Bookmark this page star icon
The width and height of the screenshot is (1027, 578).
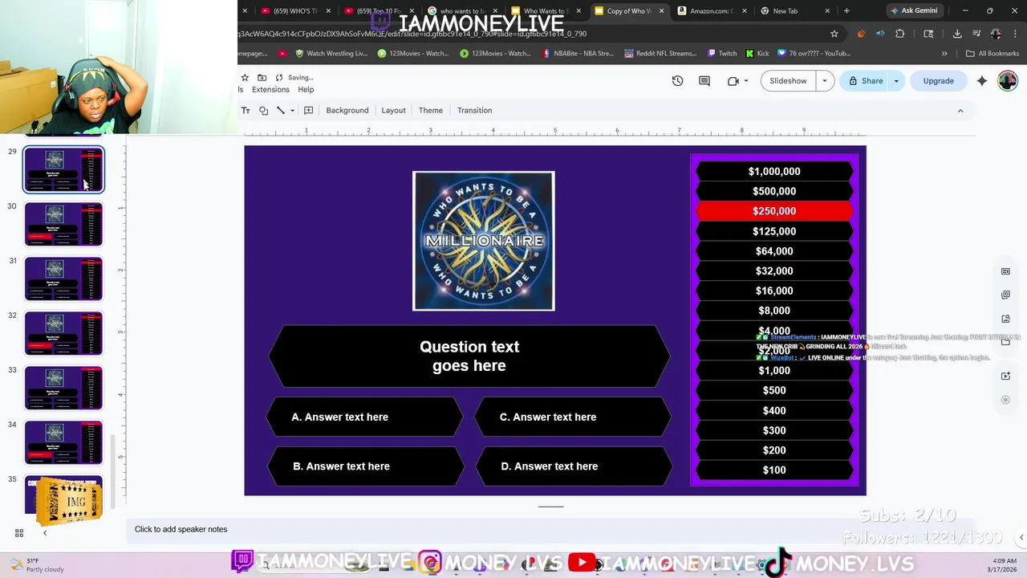pos(834,34)
